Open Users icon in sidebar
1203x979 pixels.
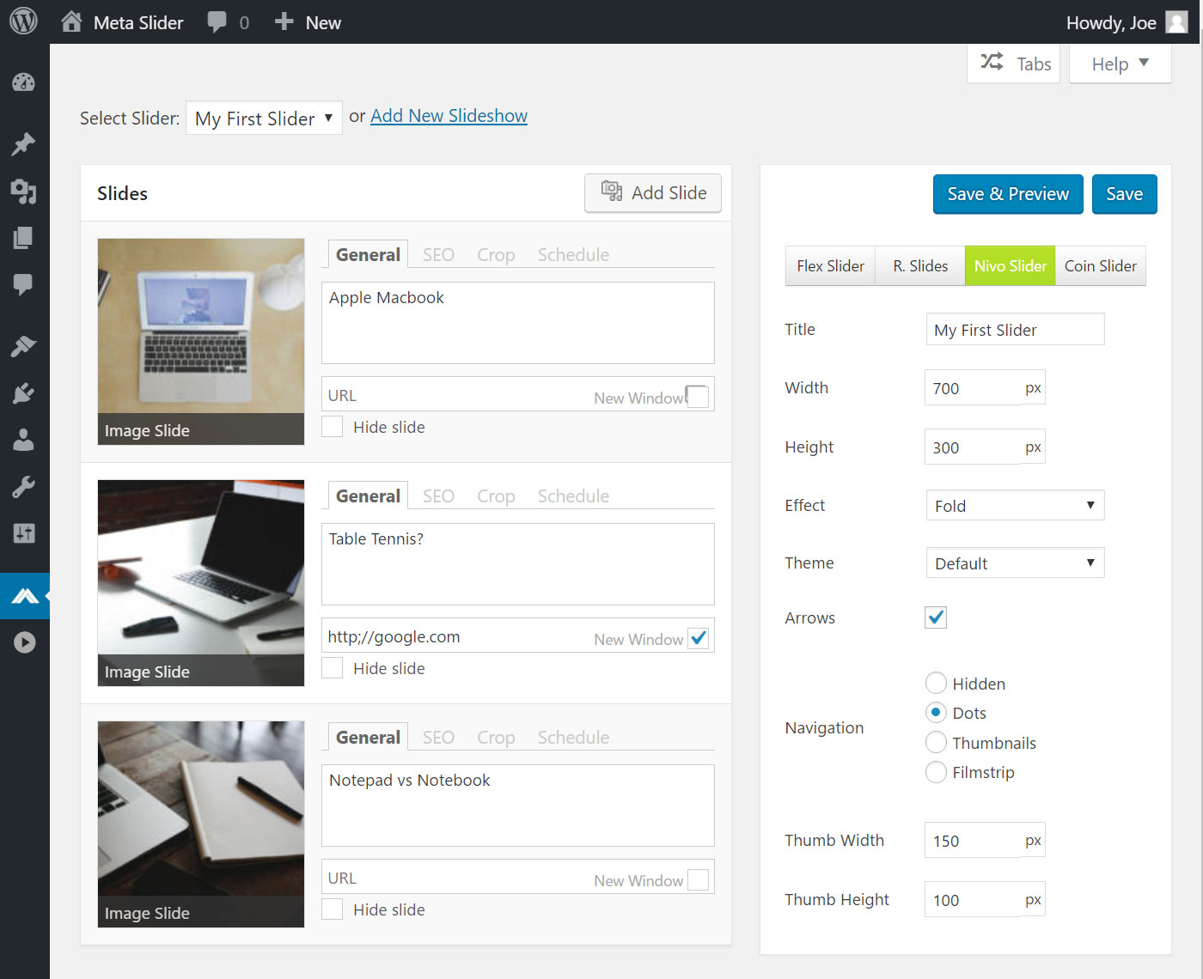coord(24,440)
